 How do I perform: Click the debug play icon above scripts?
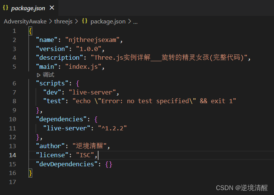[39, 75]
